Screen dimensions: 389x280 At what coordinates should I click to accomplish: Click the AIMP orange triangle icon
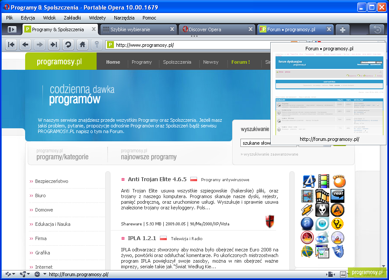pyautogui.click(x=337, y=210)
